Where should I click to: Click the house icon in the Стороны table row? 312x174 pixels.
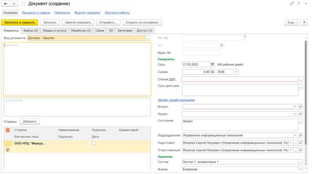tap(7, 150)
